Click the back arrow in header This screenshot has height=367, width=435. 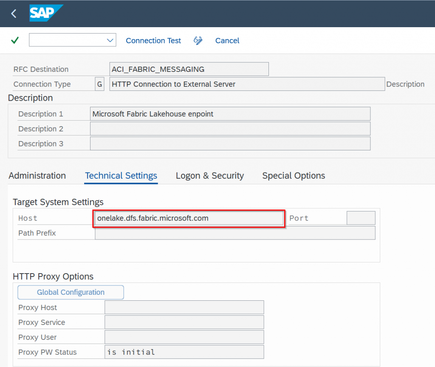click(x=14, y=14)
